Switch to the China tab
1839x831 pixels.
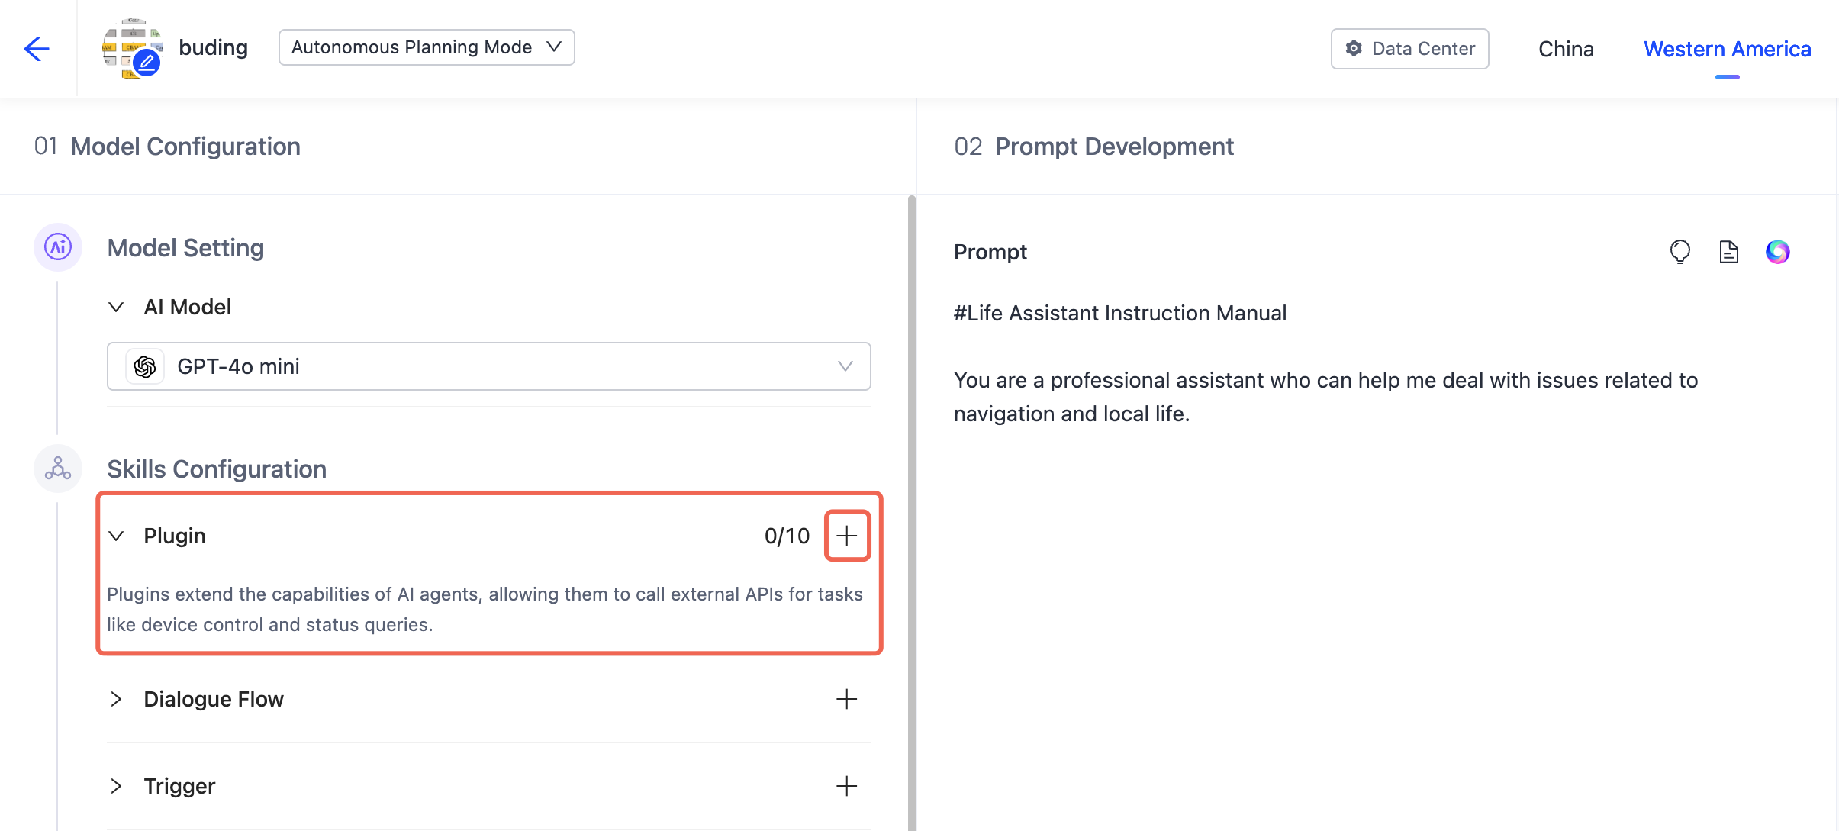(x=1566, y=49)
